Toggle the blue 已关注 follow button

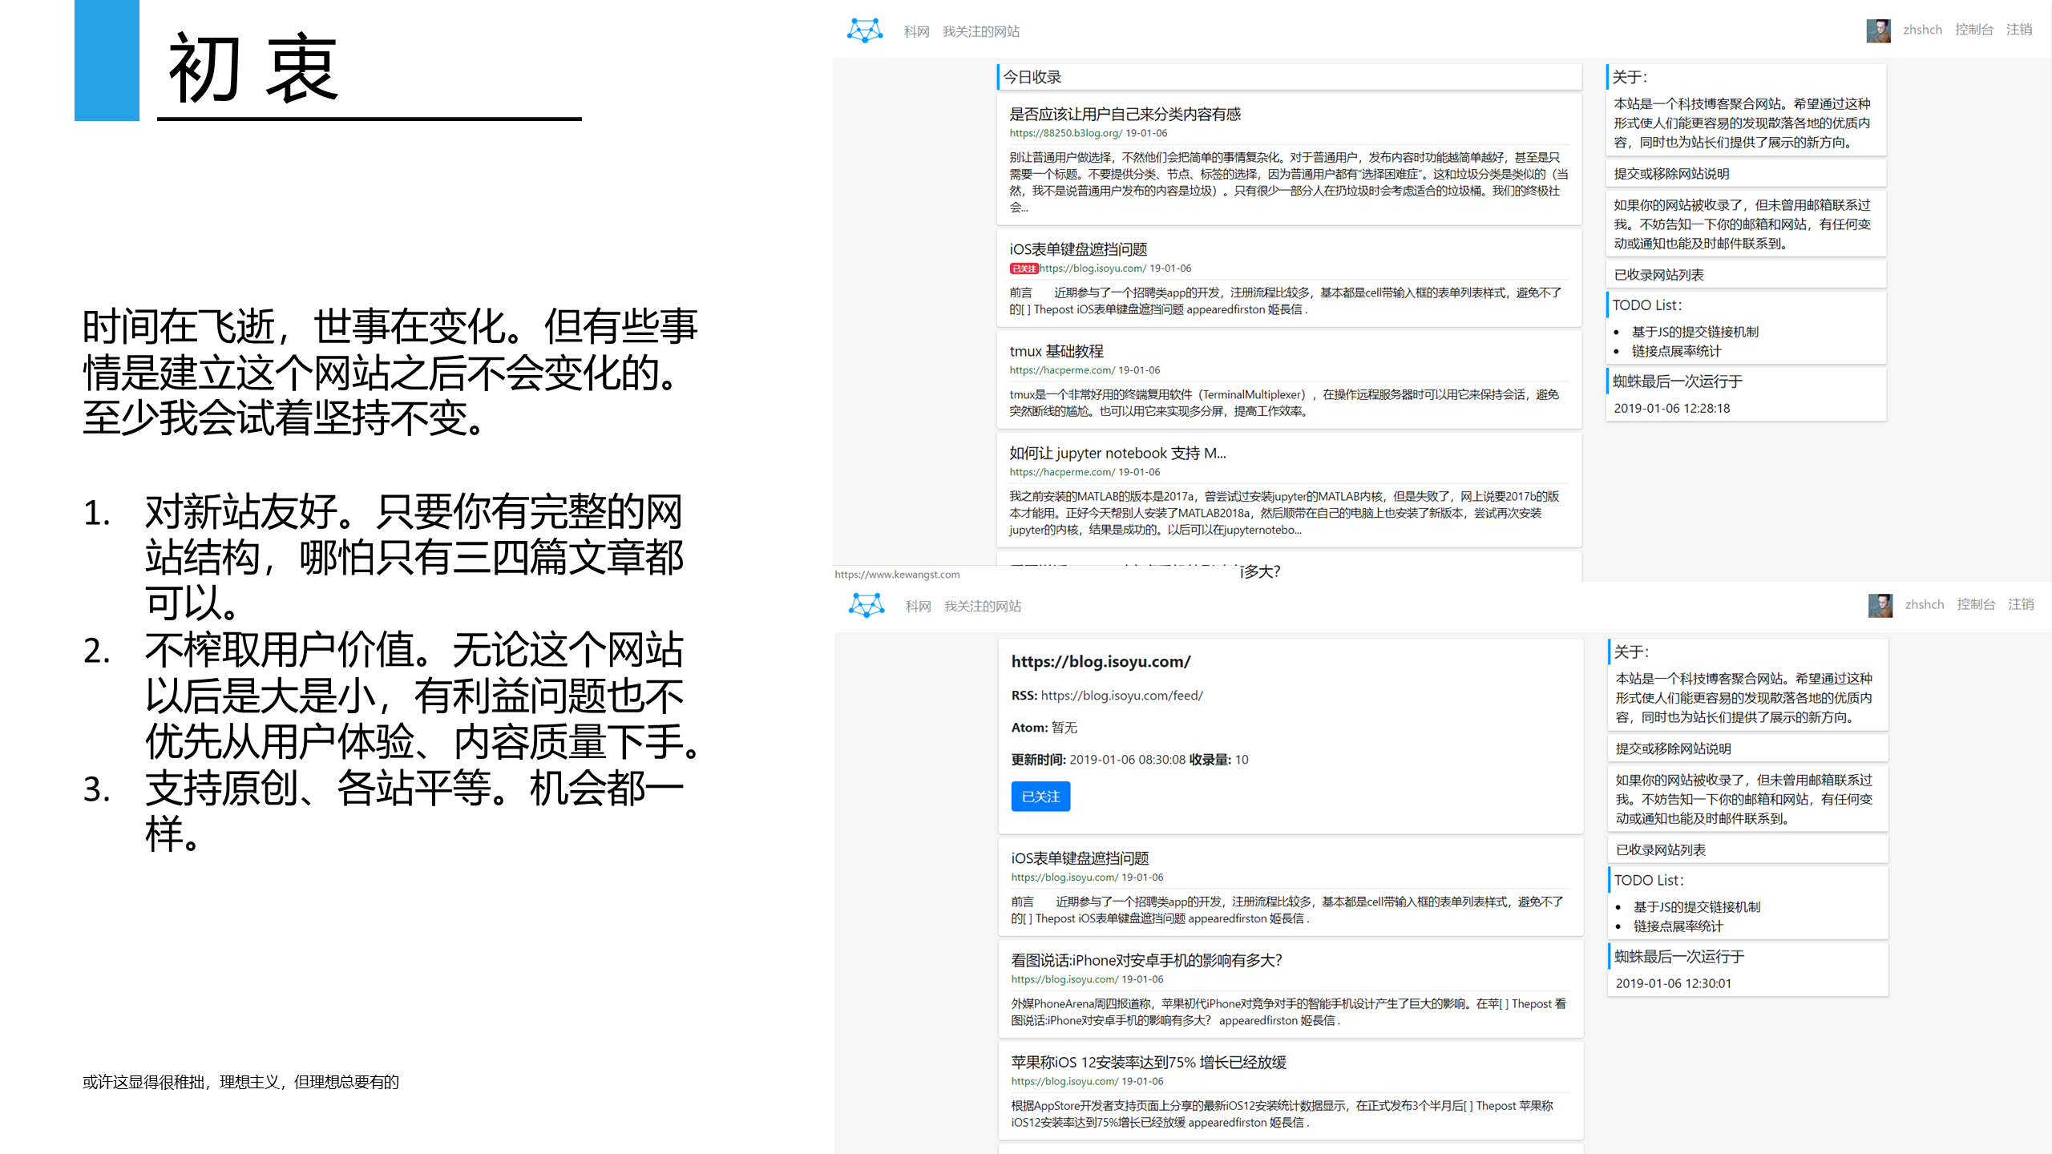click(x=1040, y=797)
